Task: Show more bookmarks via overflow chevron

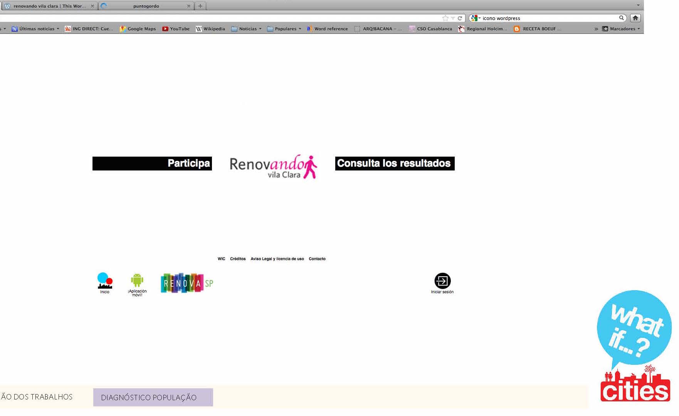Action: pyautogui.click(x=596, y=29)
